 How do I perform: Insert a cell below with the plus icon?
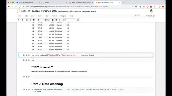pos(23,20)
